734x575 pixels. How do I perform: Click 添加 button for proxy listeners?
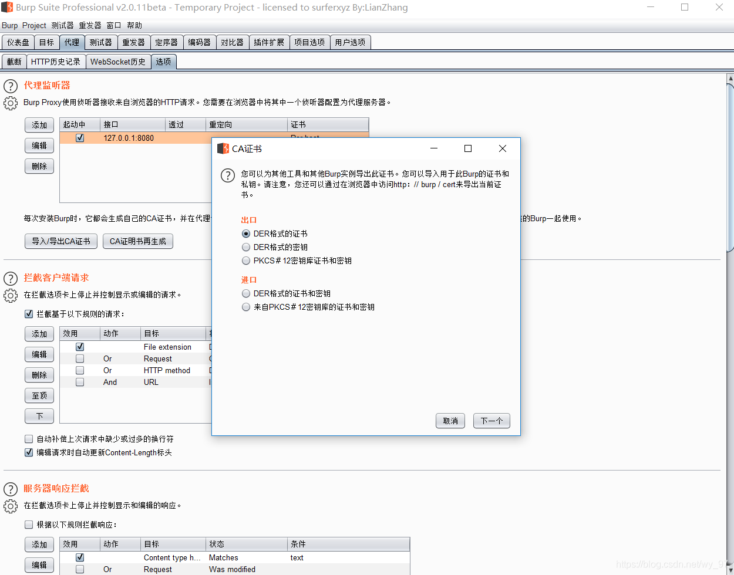click(39, 125)
